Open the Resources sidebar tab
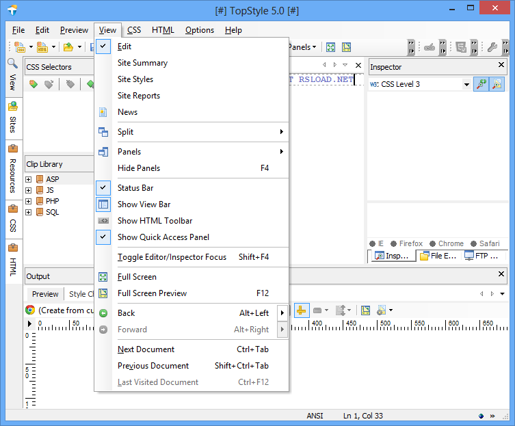 (13, 170)
